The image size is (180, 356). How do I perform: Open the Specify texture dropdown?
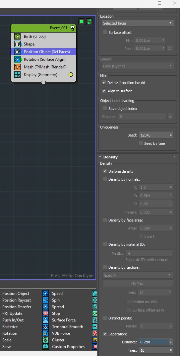138,275
